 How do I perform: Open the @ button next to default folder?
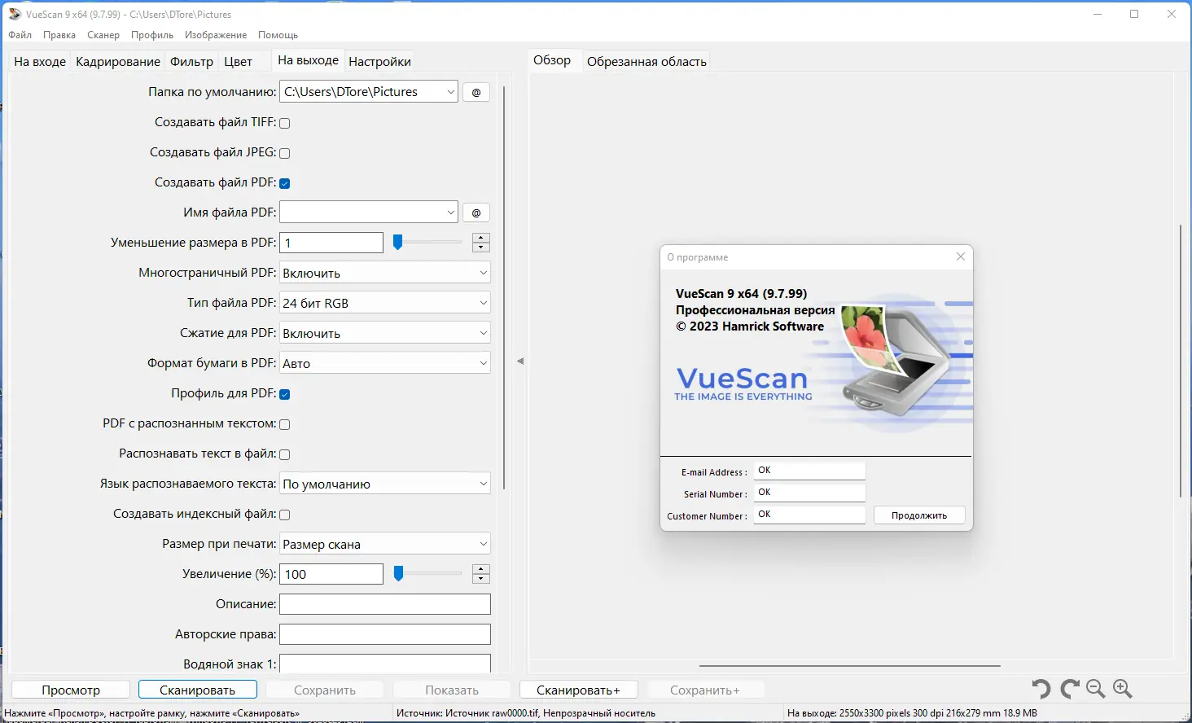[475, 91]
